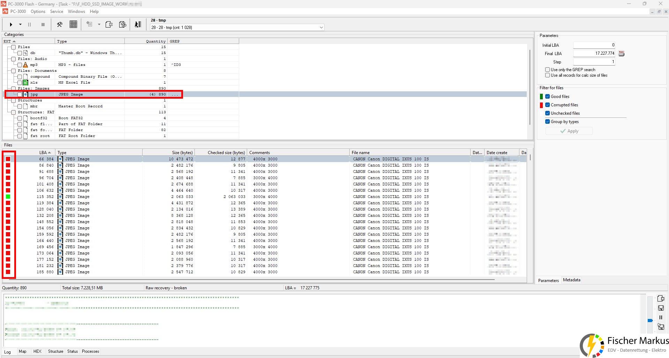Click into the Initial LBA input field

[594, 45]
